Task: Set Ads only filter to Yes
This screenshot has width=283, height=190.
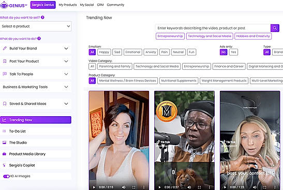Action: pyautogui.click(x=233, y=52)
